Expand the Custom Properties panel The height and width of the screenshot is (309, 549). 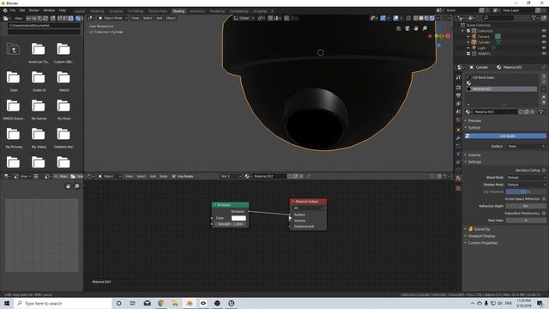point(481,243)
